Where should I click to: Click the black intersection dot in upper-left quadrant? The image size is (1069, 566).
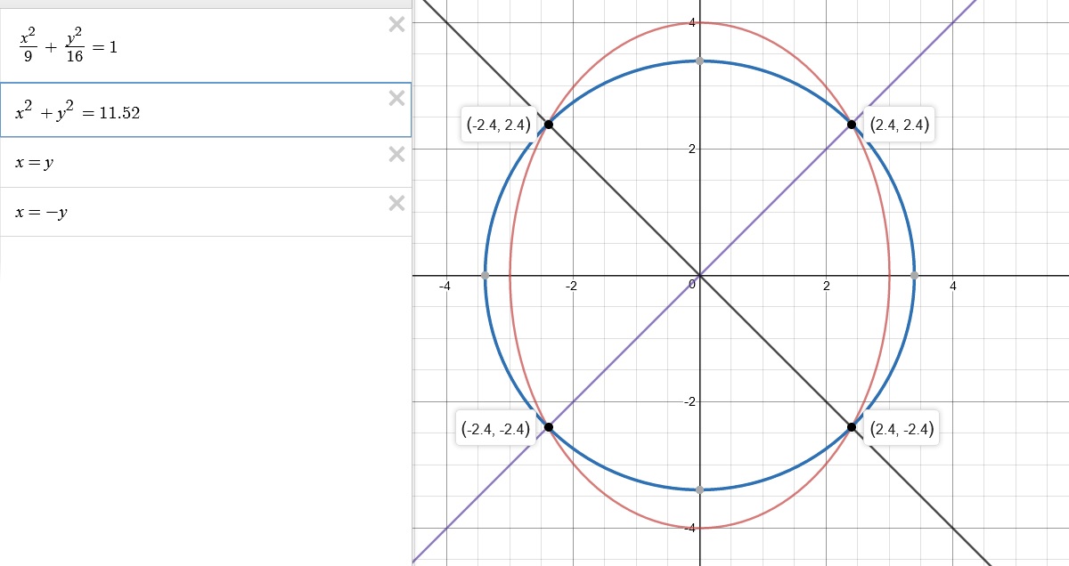tap(548, 125)
